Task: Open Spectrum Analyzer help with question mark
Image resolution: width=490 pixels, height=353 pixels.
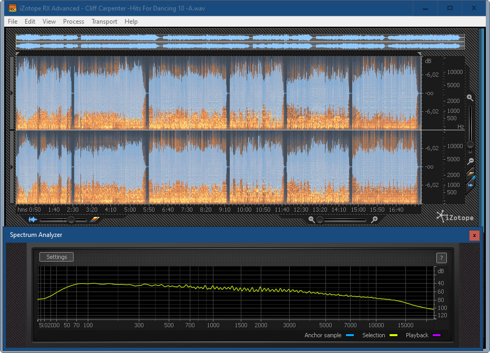Action: tap(442, 257)
